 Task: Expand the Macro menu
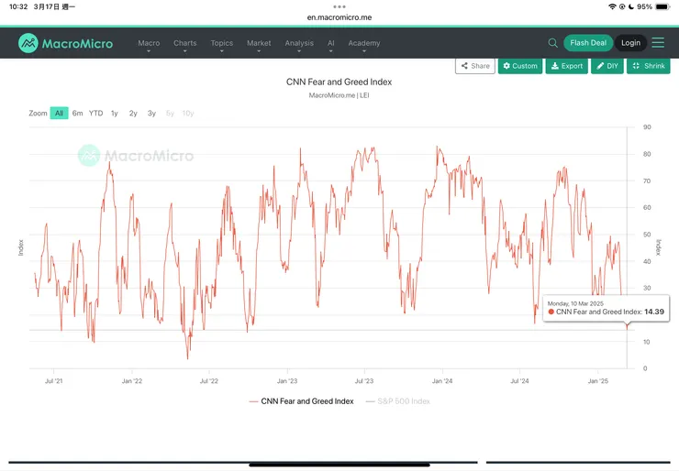coord(149,45)
